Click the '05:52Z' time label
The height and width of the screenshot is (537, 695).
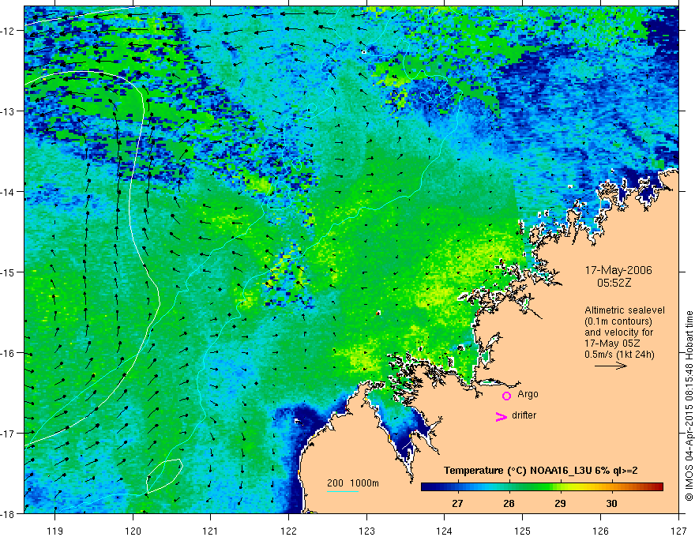[x=614, y=283]
